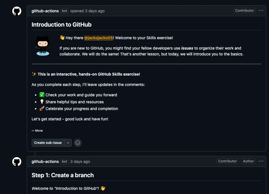Click the Contributor badge on the Step 1 comment
The height and width of the screenshot is (194, 269).
tap(227, 161)
